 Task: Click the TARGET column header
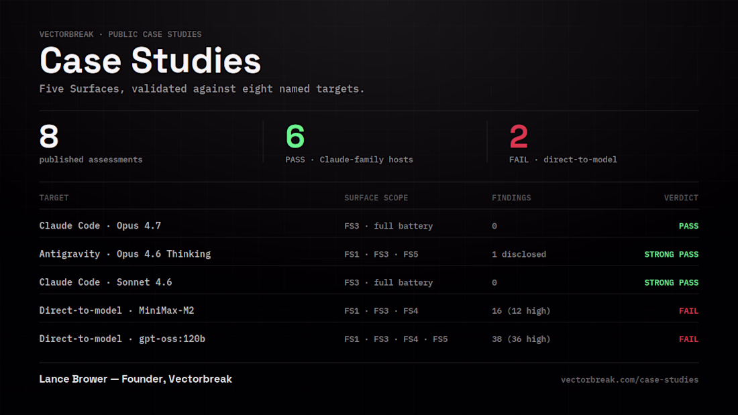[54, 198]
